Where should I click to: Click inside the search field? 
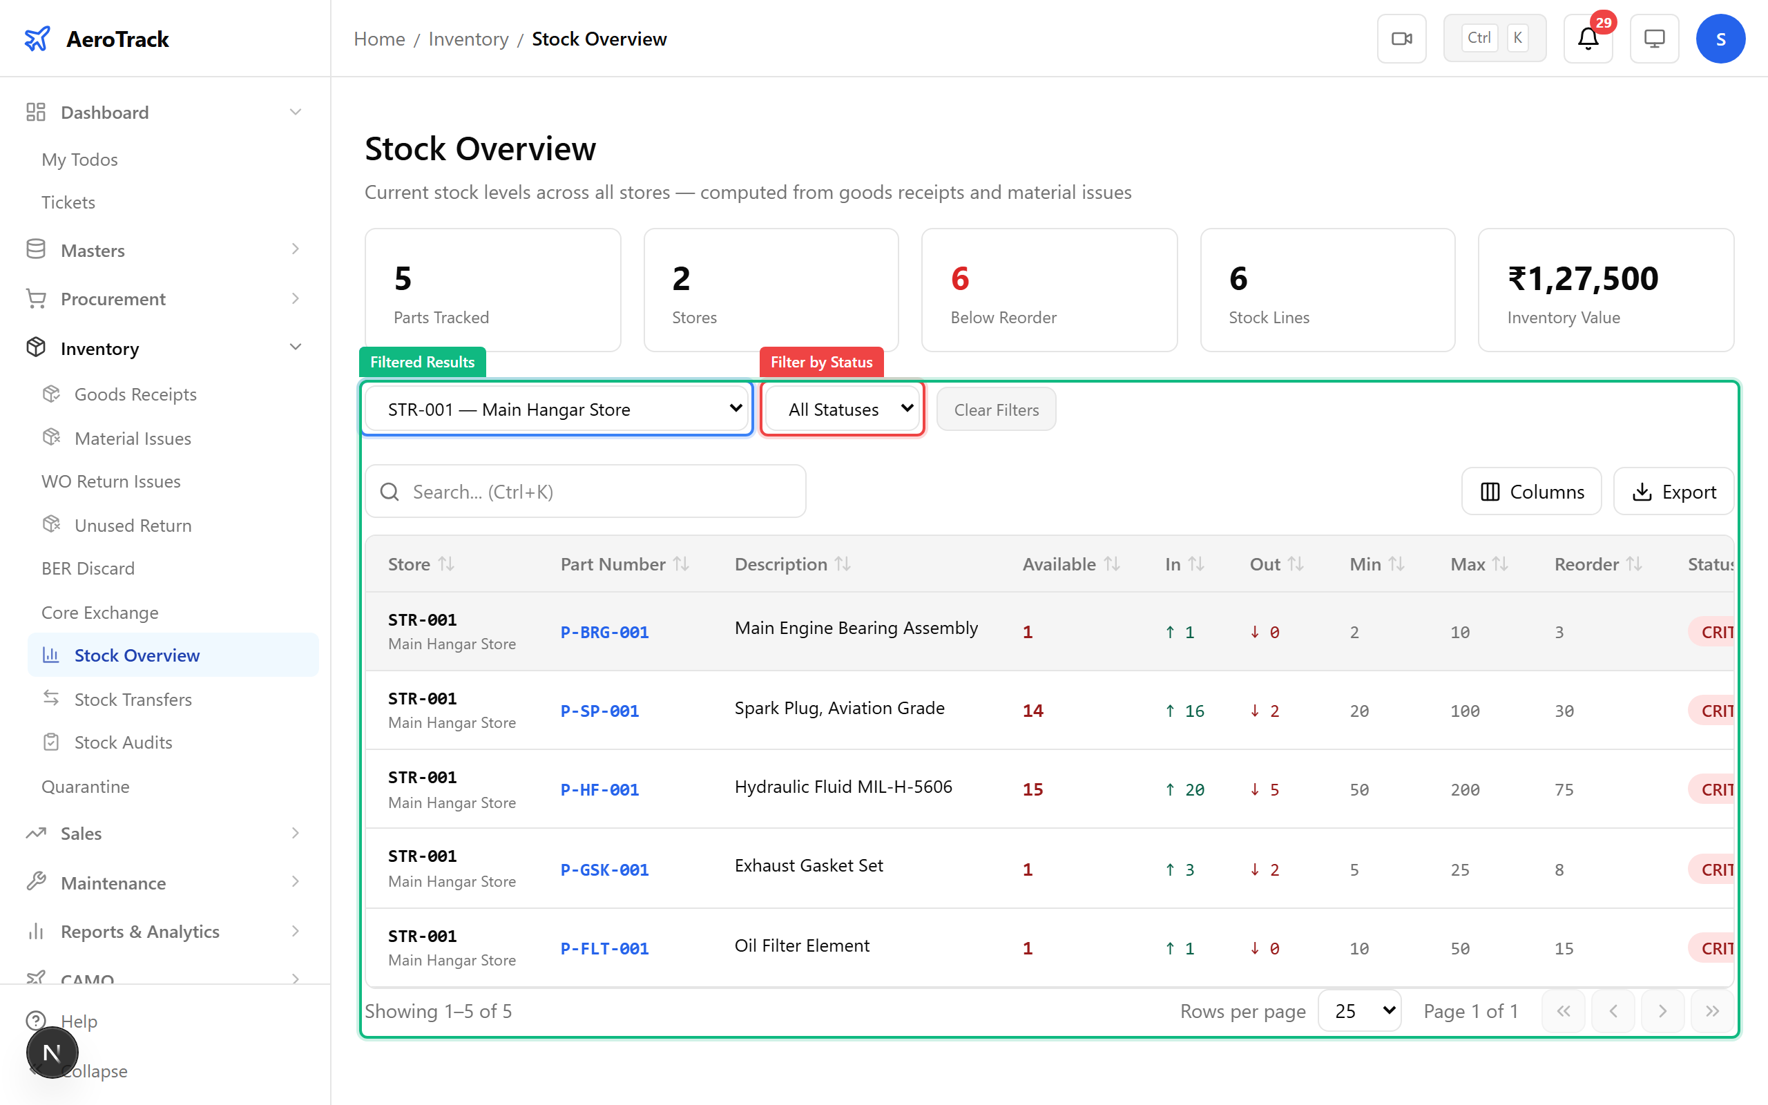[584, 491]
